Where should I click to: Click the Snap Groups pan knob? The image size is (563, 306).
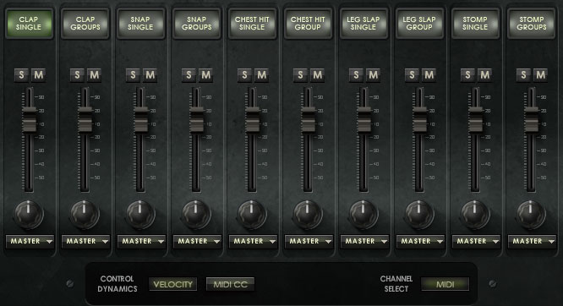click(196, 215)
